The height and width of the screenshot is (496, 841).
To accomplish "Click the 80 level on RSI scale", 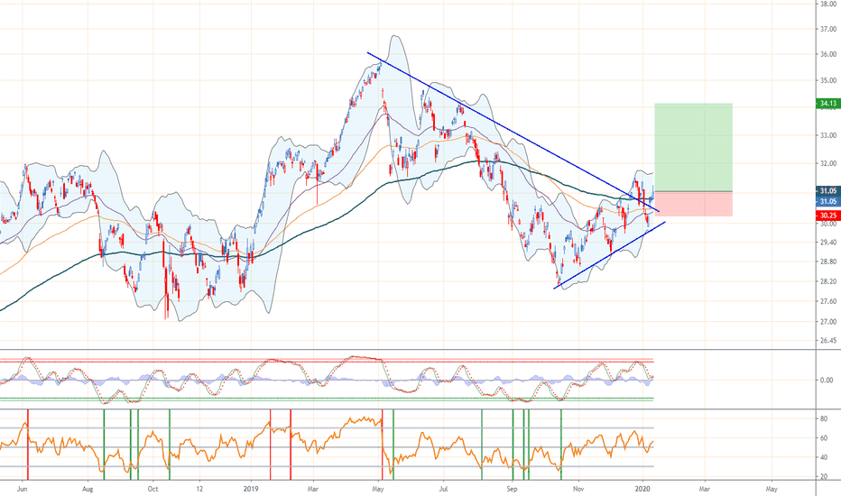I will coord(823,418).
